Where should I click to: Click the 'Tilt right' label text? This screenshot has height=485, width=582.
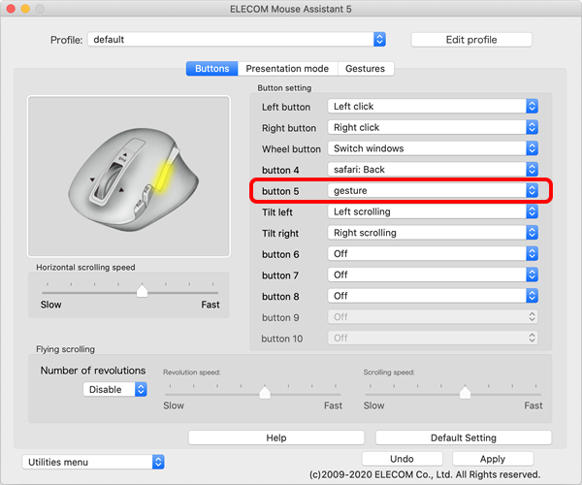[x=280, y=234]
